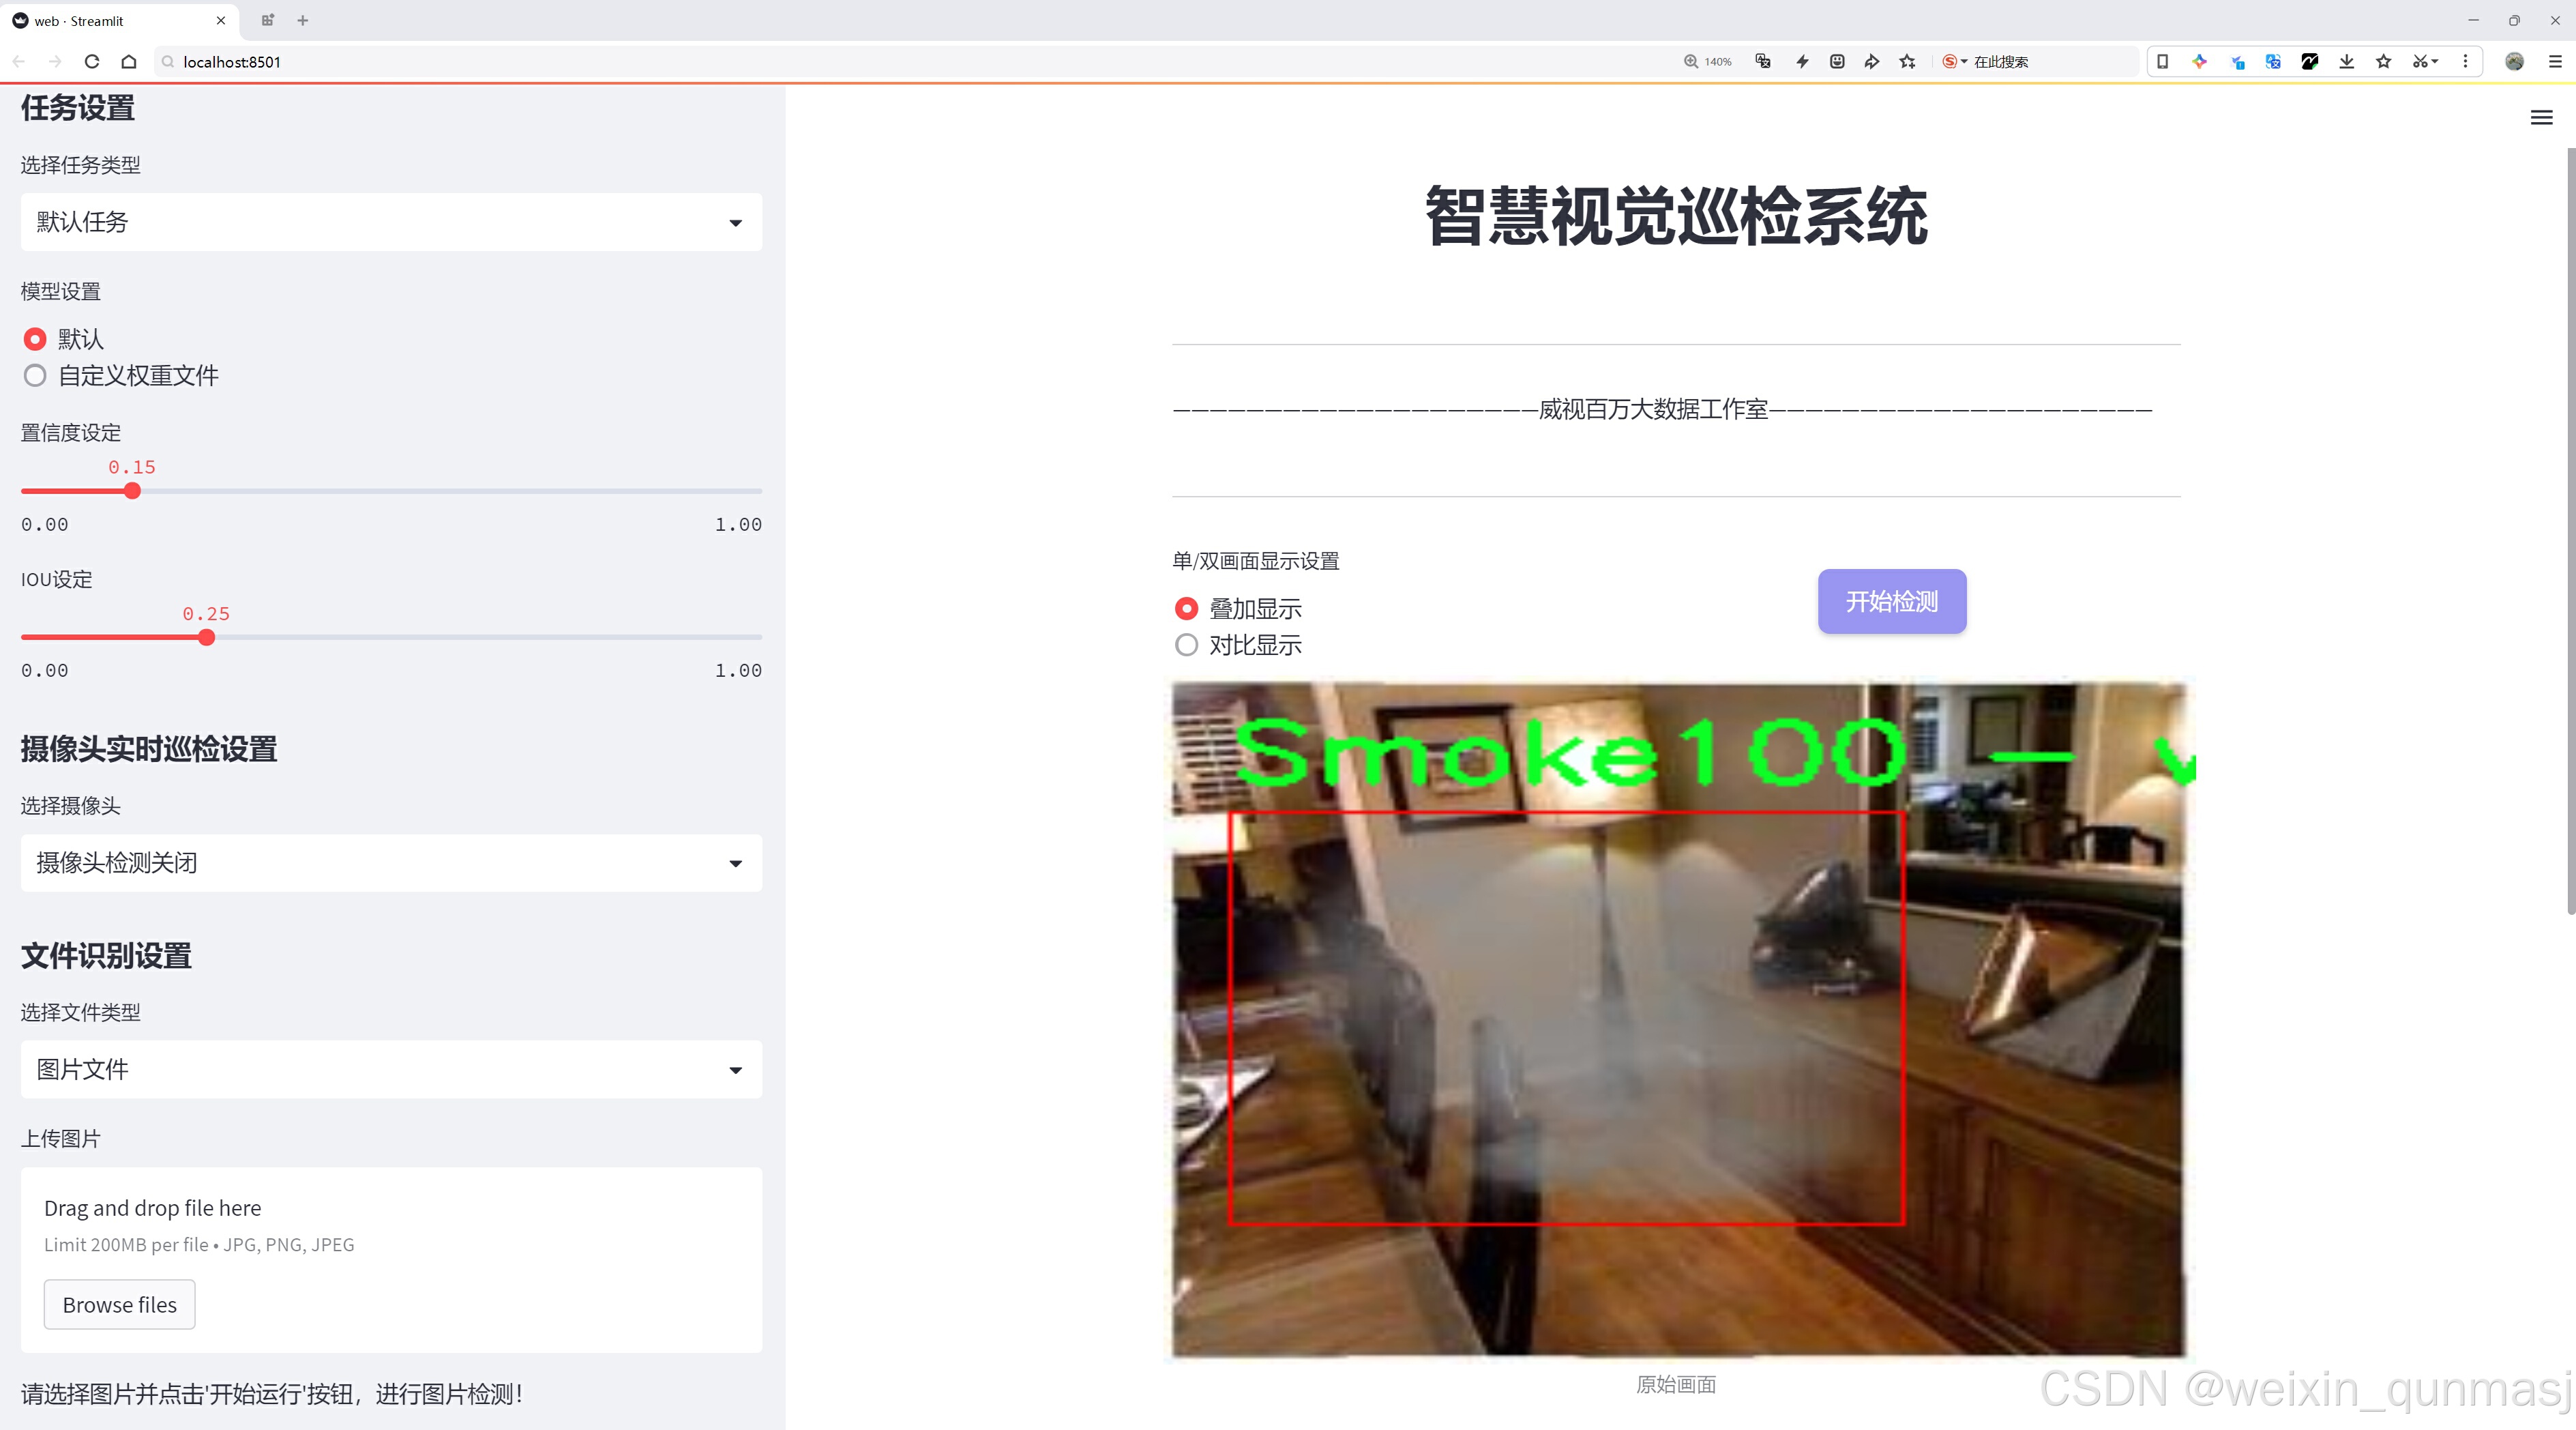
Task: Click the home icon in toolbar
Action: (x=129, y=62)
